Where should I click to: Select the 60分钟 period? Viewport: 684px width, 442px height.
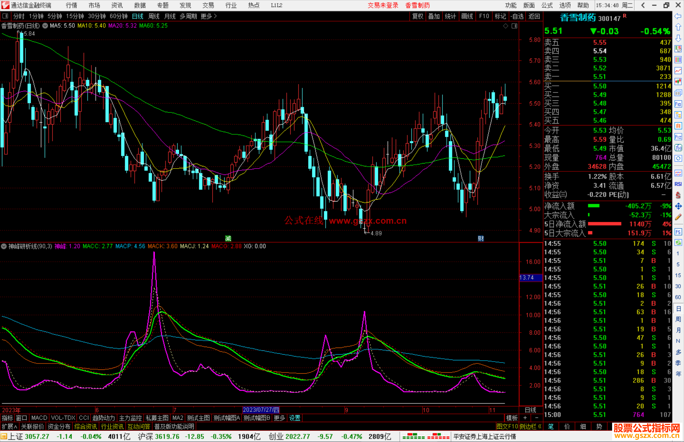(x=118, y=16)
